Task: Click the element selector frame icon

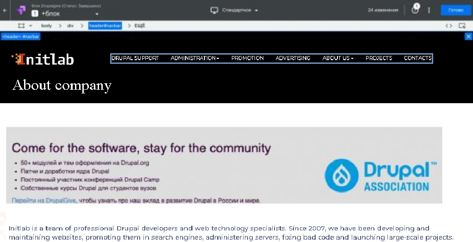Action: click(x=21, y=25)
